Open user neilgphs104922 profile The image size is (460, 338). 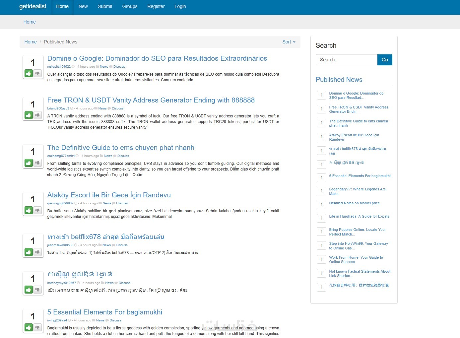pos(59,67)
